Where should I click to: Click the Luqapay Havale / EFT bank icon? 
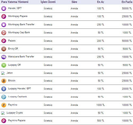pos(4,89)
